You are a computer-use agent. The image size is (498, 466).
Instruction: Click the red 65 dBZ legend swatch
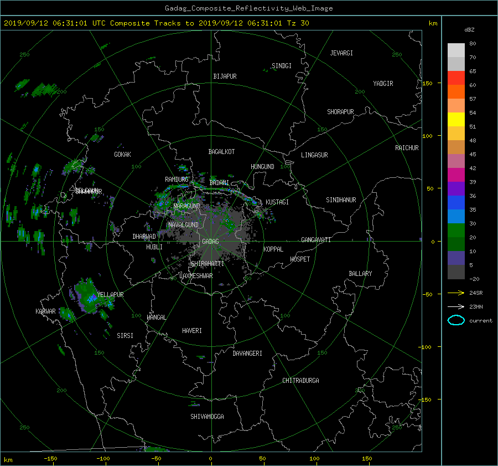456,78
